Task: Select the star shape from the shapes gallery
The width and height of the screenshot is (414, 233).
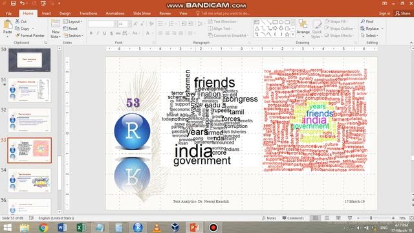Action: click(287, 34)
